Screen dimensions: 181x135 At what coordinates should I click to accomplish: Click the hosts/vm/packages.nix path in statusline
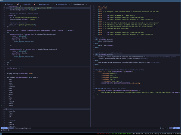click(x=23, y=128)
